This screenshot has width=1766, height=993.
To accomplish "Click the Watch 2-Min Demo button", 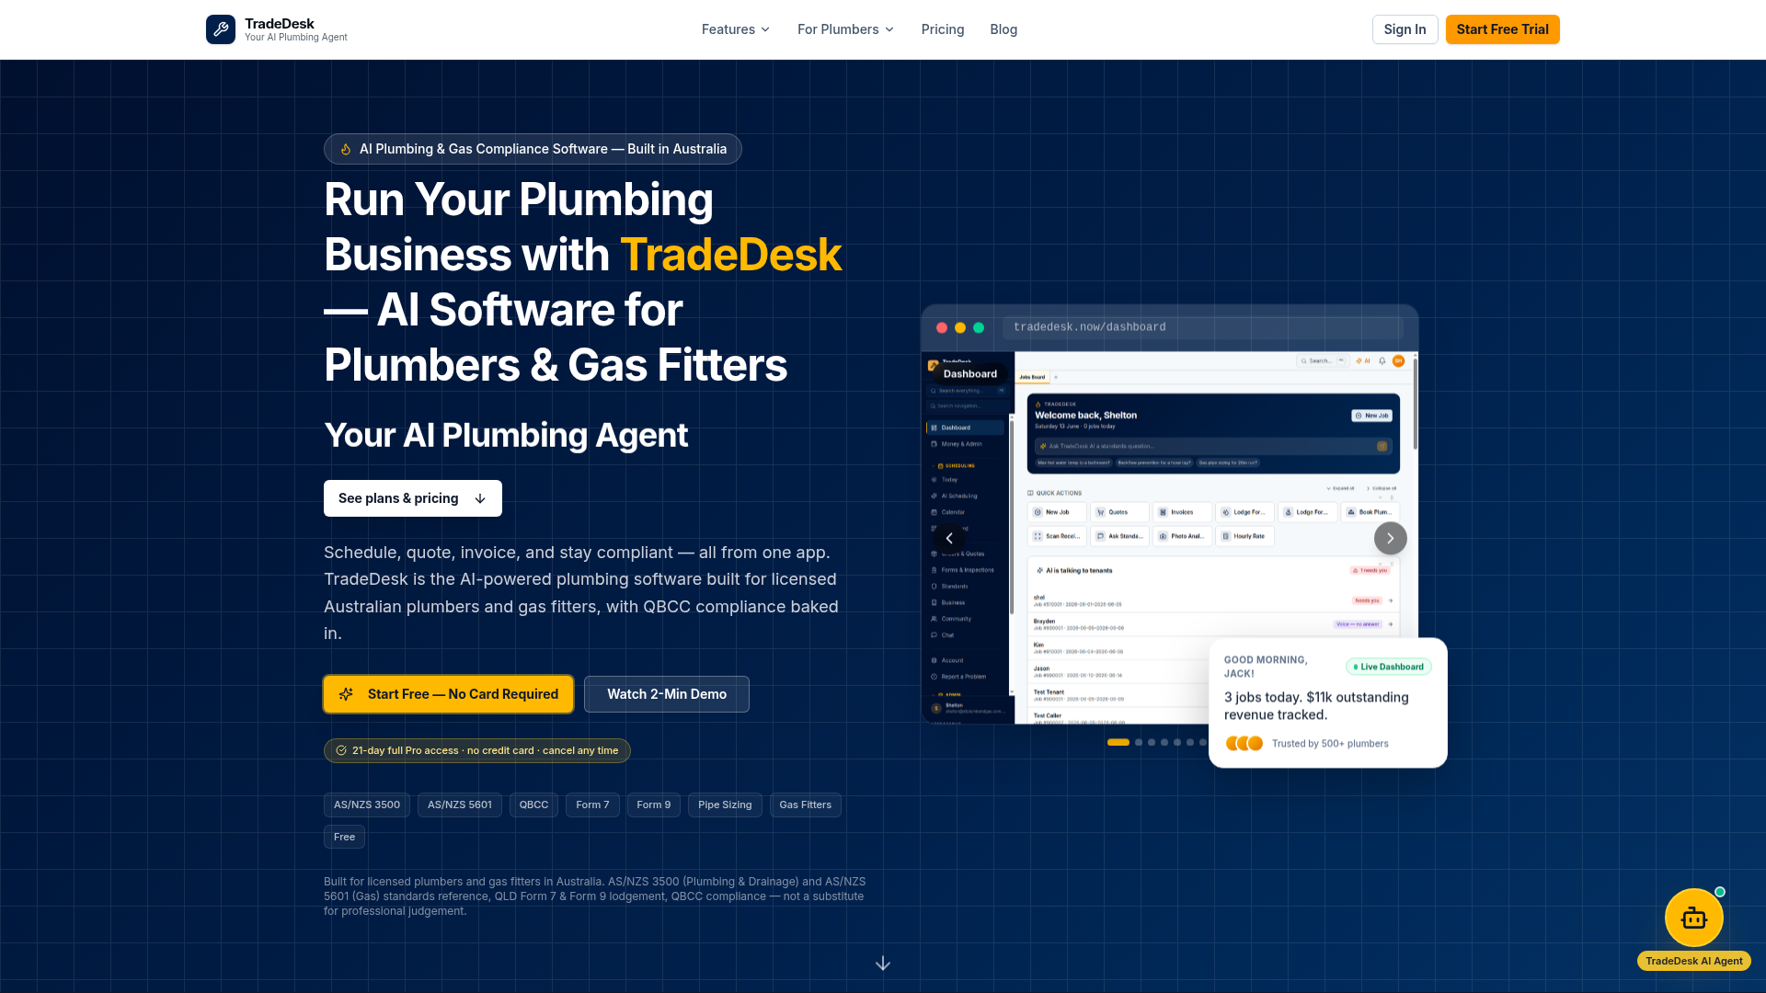I will tap(667, 694).
